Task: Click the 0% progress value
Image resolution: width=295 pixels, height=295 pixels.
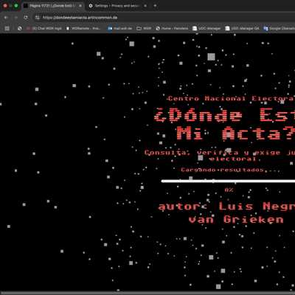Action: click(x=229, y=190)
